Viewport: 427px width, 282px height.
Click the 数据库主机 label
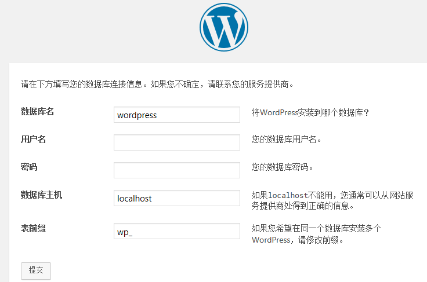pyautogui.click(x=41, y=195)
